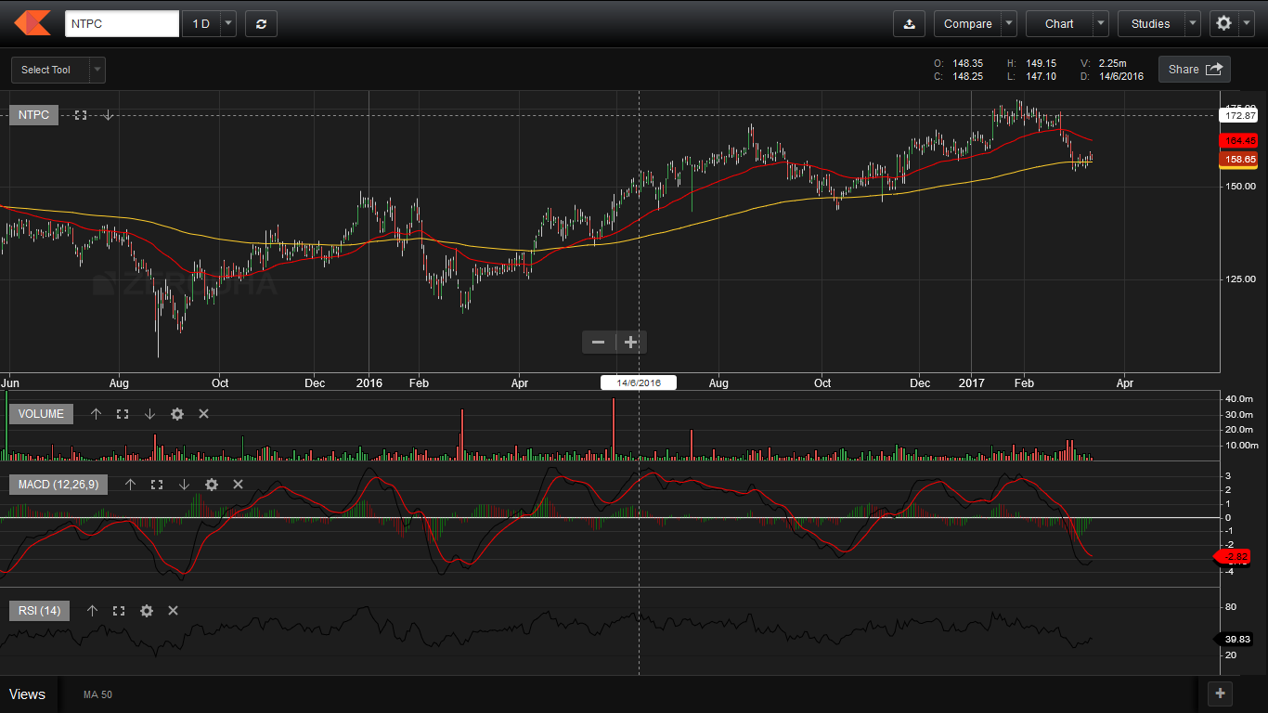The image size is (1268, 713).
Task: Zoom in chart with plus button
Action: click(x=631, y=343)
